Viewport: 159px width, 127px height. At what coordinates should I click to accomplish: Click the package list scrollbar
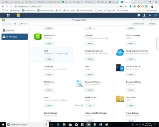tap(157, 43)
